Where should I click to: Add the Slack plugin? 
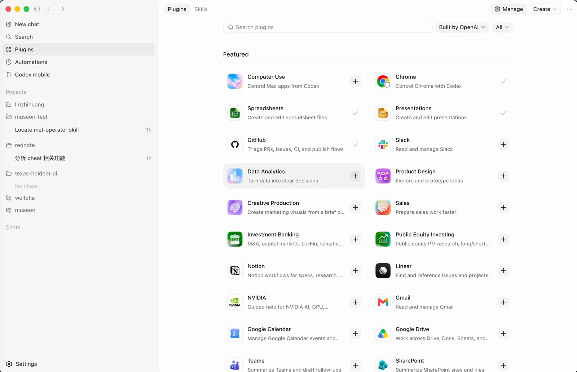[503, 145]
